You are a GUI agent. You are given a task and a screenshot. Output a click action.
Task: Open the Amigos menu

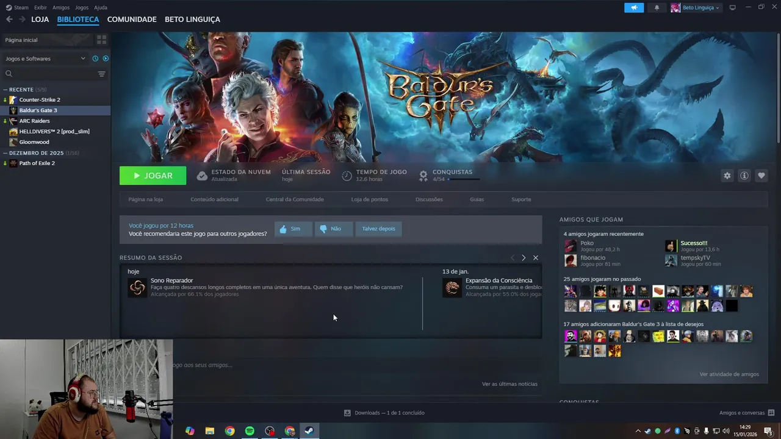pos(61,7)
